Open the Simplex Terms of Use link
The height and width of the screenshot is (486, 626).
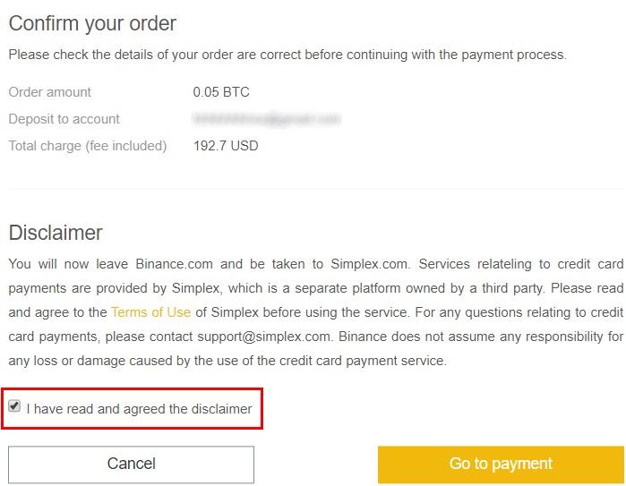[150, 312]
